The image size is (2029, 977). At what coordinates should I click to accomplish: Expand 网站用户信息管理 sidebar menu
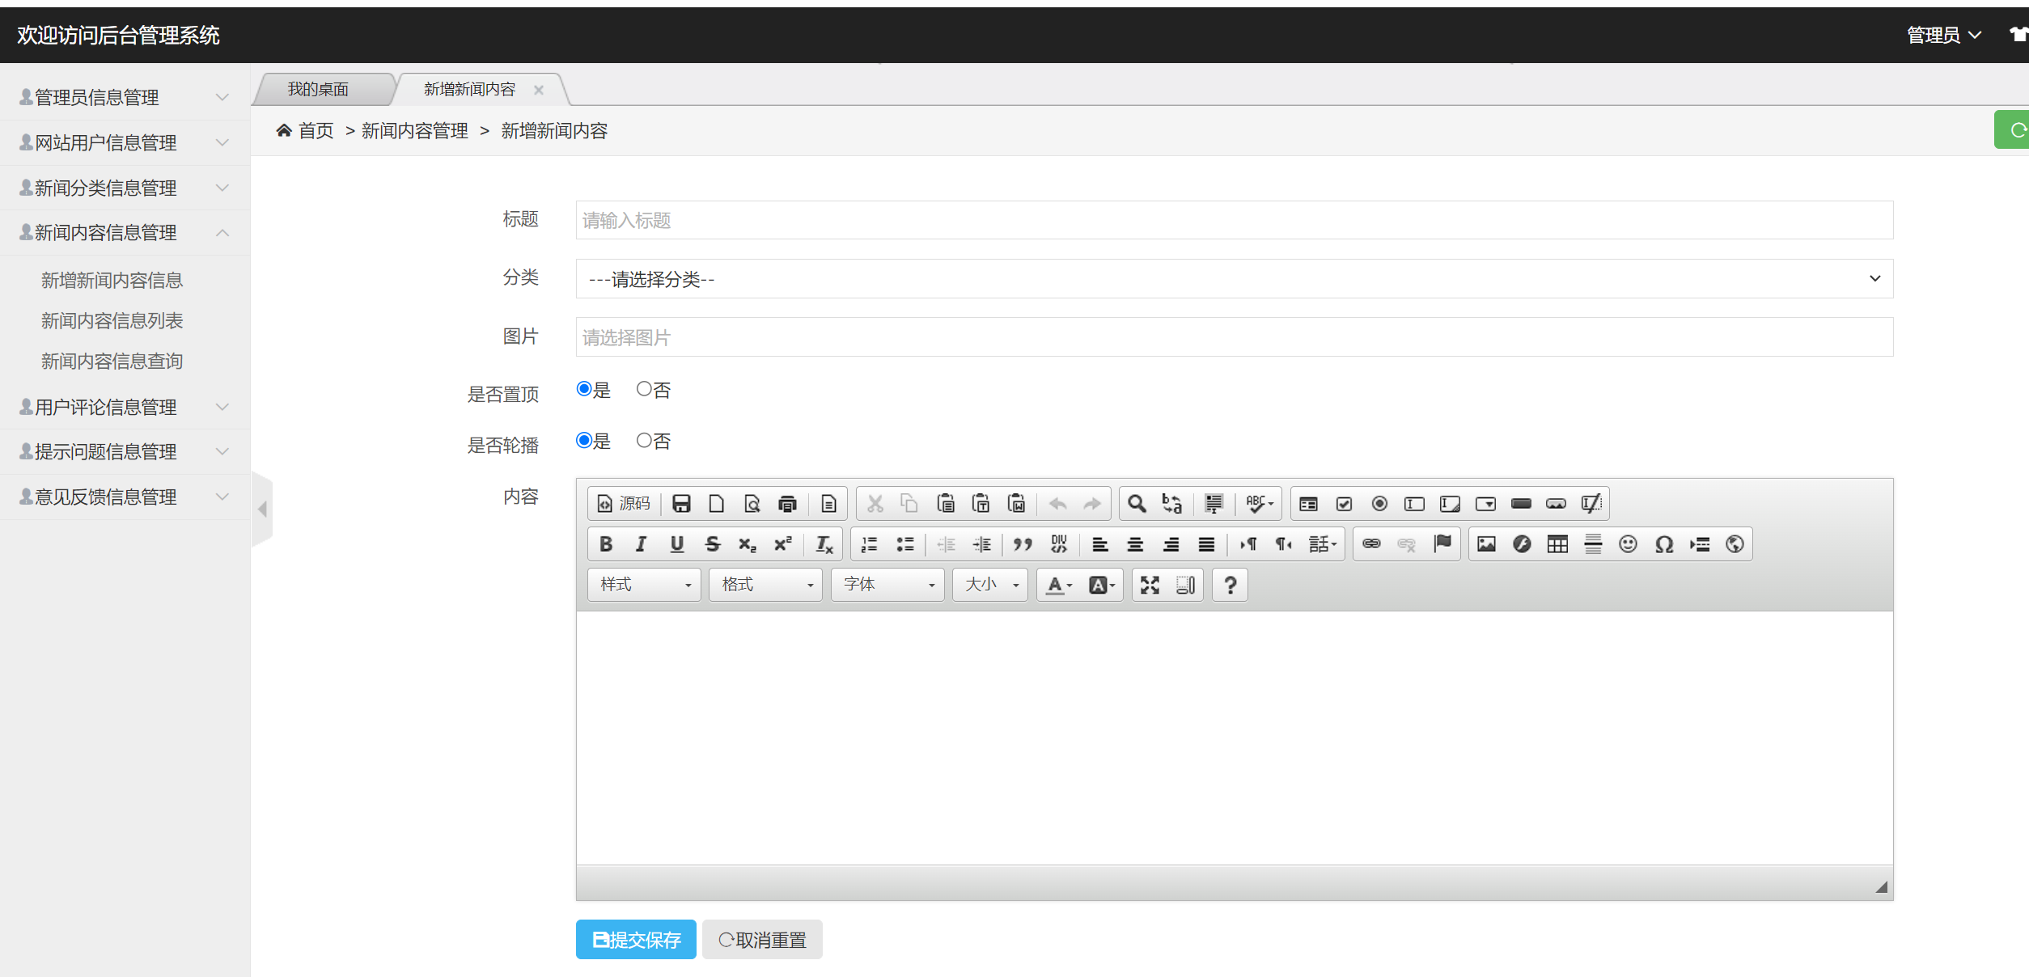pos(125,142)
